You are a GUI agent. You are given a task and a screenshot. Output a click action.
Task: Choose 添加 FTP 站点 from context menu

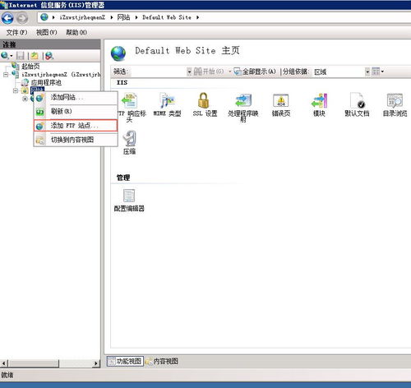(x=76, y=126)
